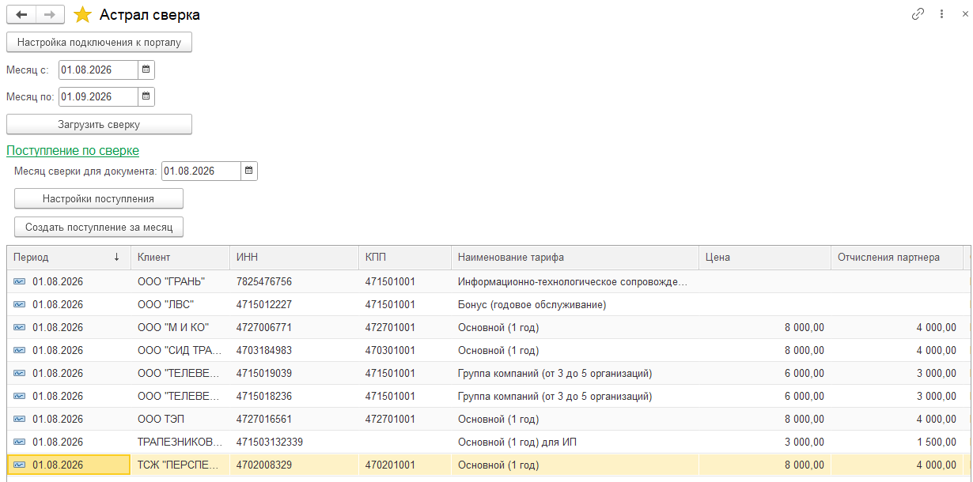
Task: Click row icon for ООО "ЛВС"
Action: (19, 304)
